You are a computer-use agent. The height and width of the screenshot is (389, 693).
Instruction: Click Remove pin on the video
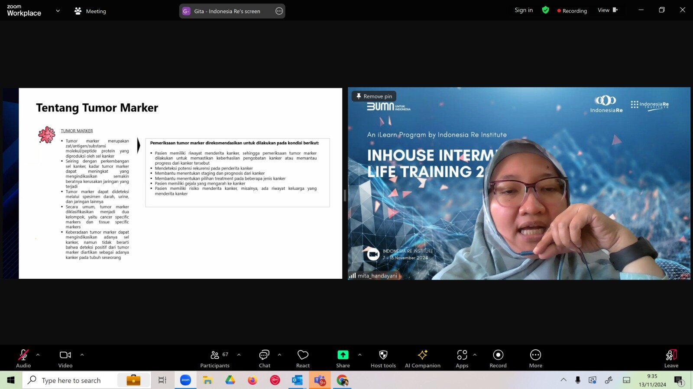click(374, 96)
